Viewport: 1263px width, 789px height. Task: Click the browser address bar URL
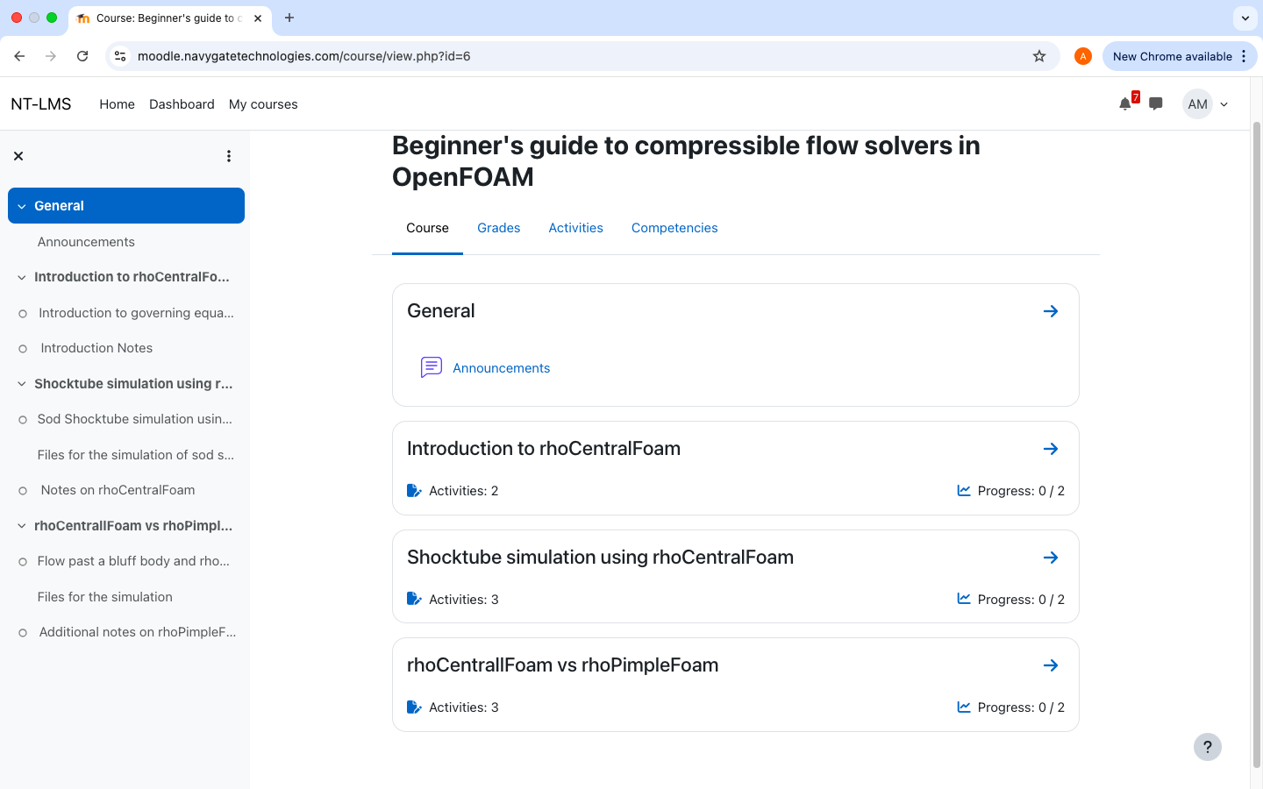click(303, 55)
